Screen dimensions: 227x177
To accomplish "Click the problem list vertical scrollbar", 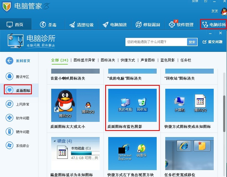I will (x=224, y=114).
